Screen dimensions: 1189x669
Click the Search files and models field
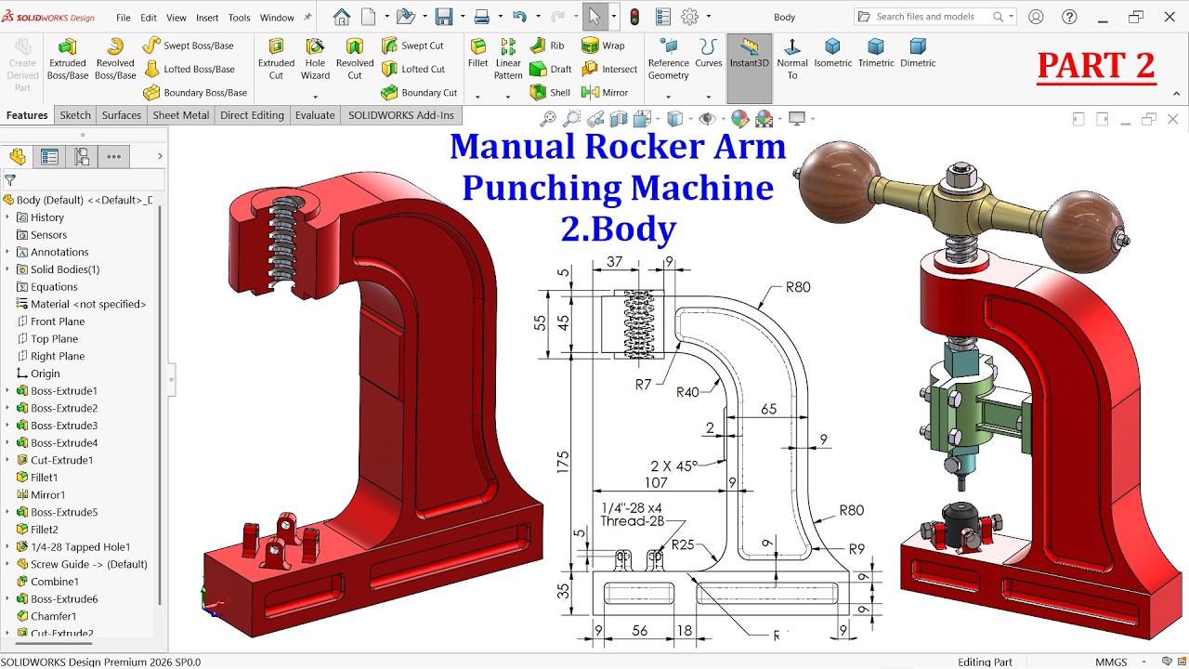click(x=934, y=17)
